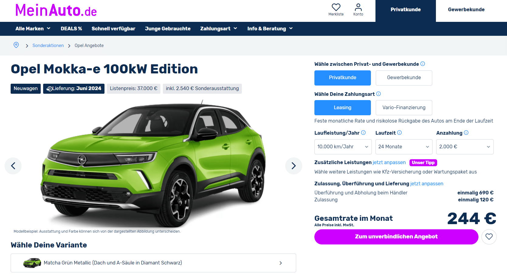
Task: Add this offer to wishlist heart button
Action: click(x=489, y=237)
